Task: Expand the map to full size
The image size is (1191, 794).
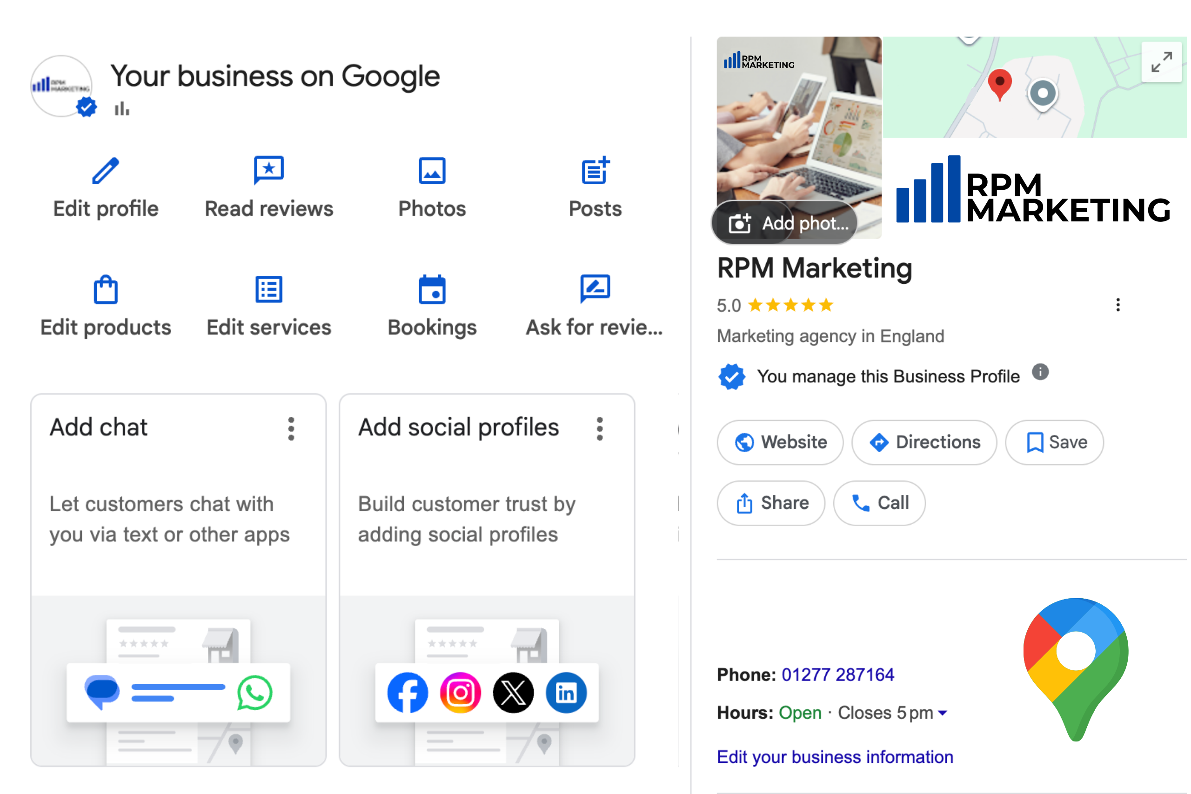Action: [1162, 62]
